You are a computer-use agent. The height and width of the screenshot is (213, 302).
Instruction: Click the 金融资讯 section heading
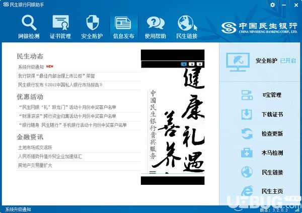point(30,137)
